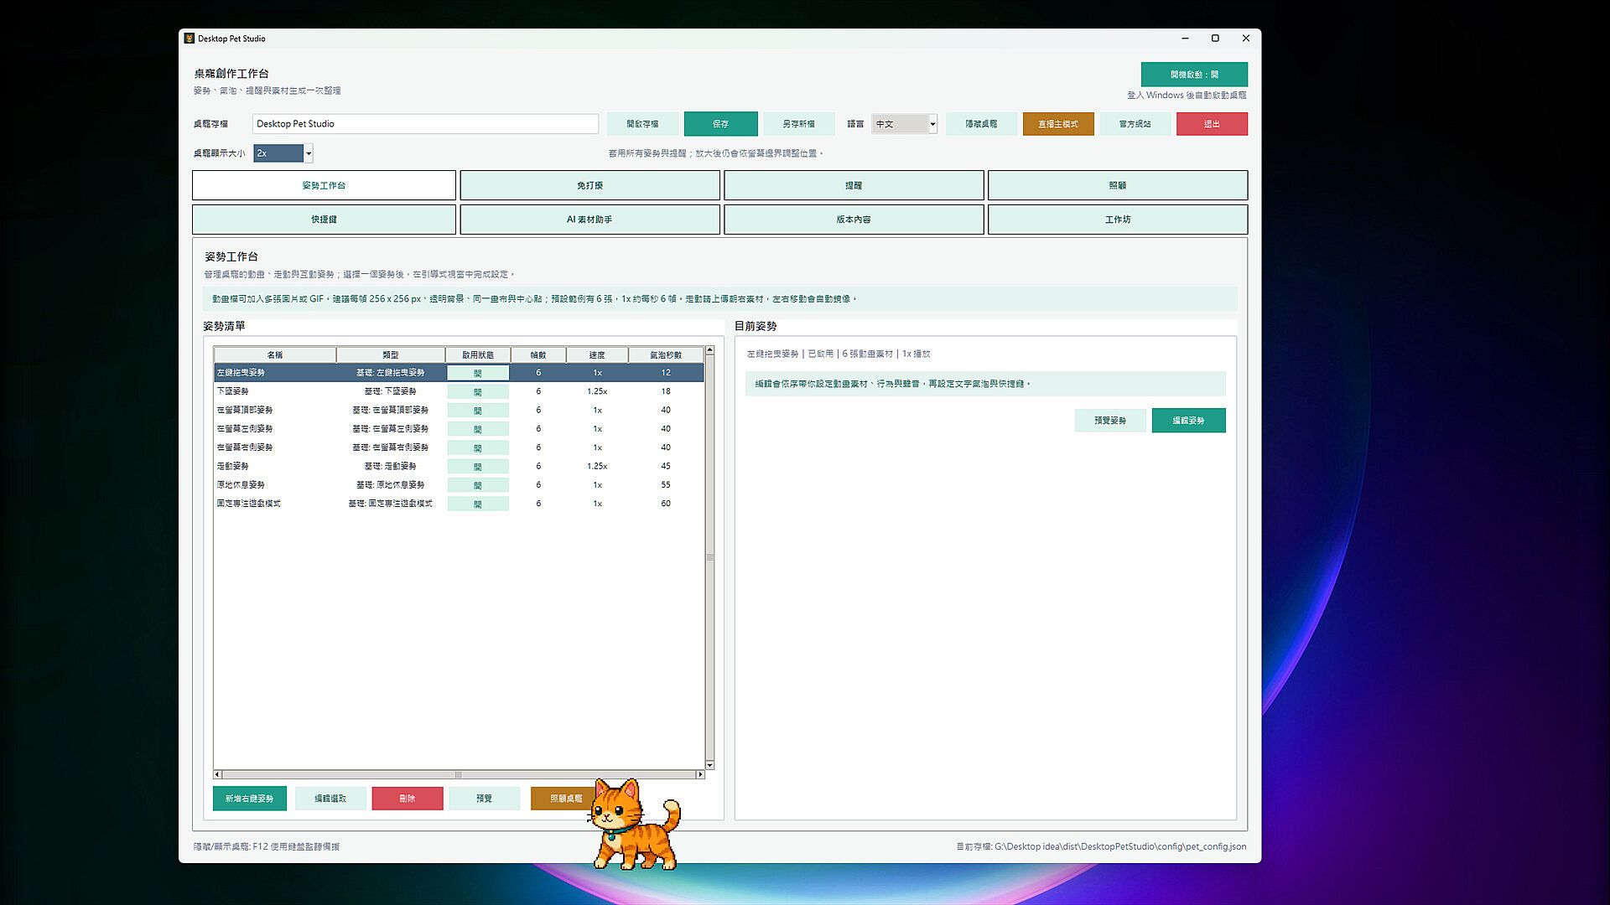Viewport: 1610px width, 905px height.
Task: Toggle enabled state of the 下墜姿勢 row
Action: coord(478,391)
